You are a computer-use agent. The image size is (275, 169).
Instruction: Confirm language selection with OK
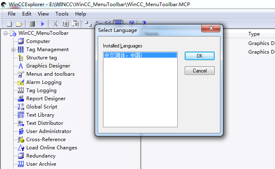pyautogui.click(x=199, y=56)
